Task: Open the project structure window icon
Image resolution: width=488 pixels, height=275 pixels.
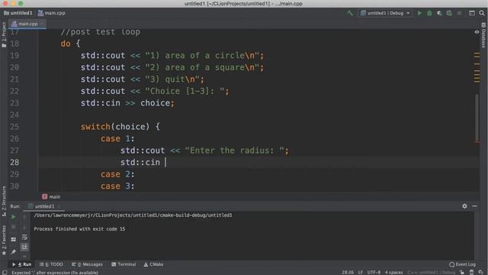Action: [x=472, y=13]
